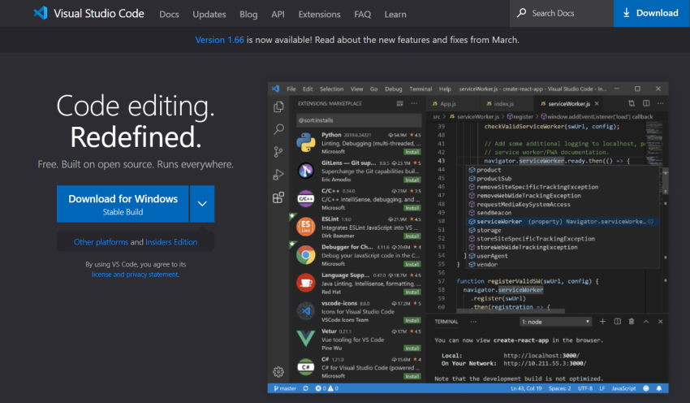This screenshot has height=403, width=690.
Task: Open the Extensions menu in site navigation
Action: click(x=319, y=14)
